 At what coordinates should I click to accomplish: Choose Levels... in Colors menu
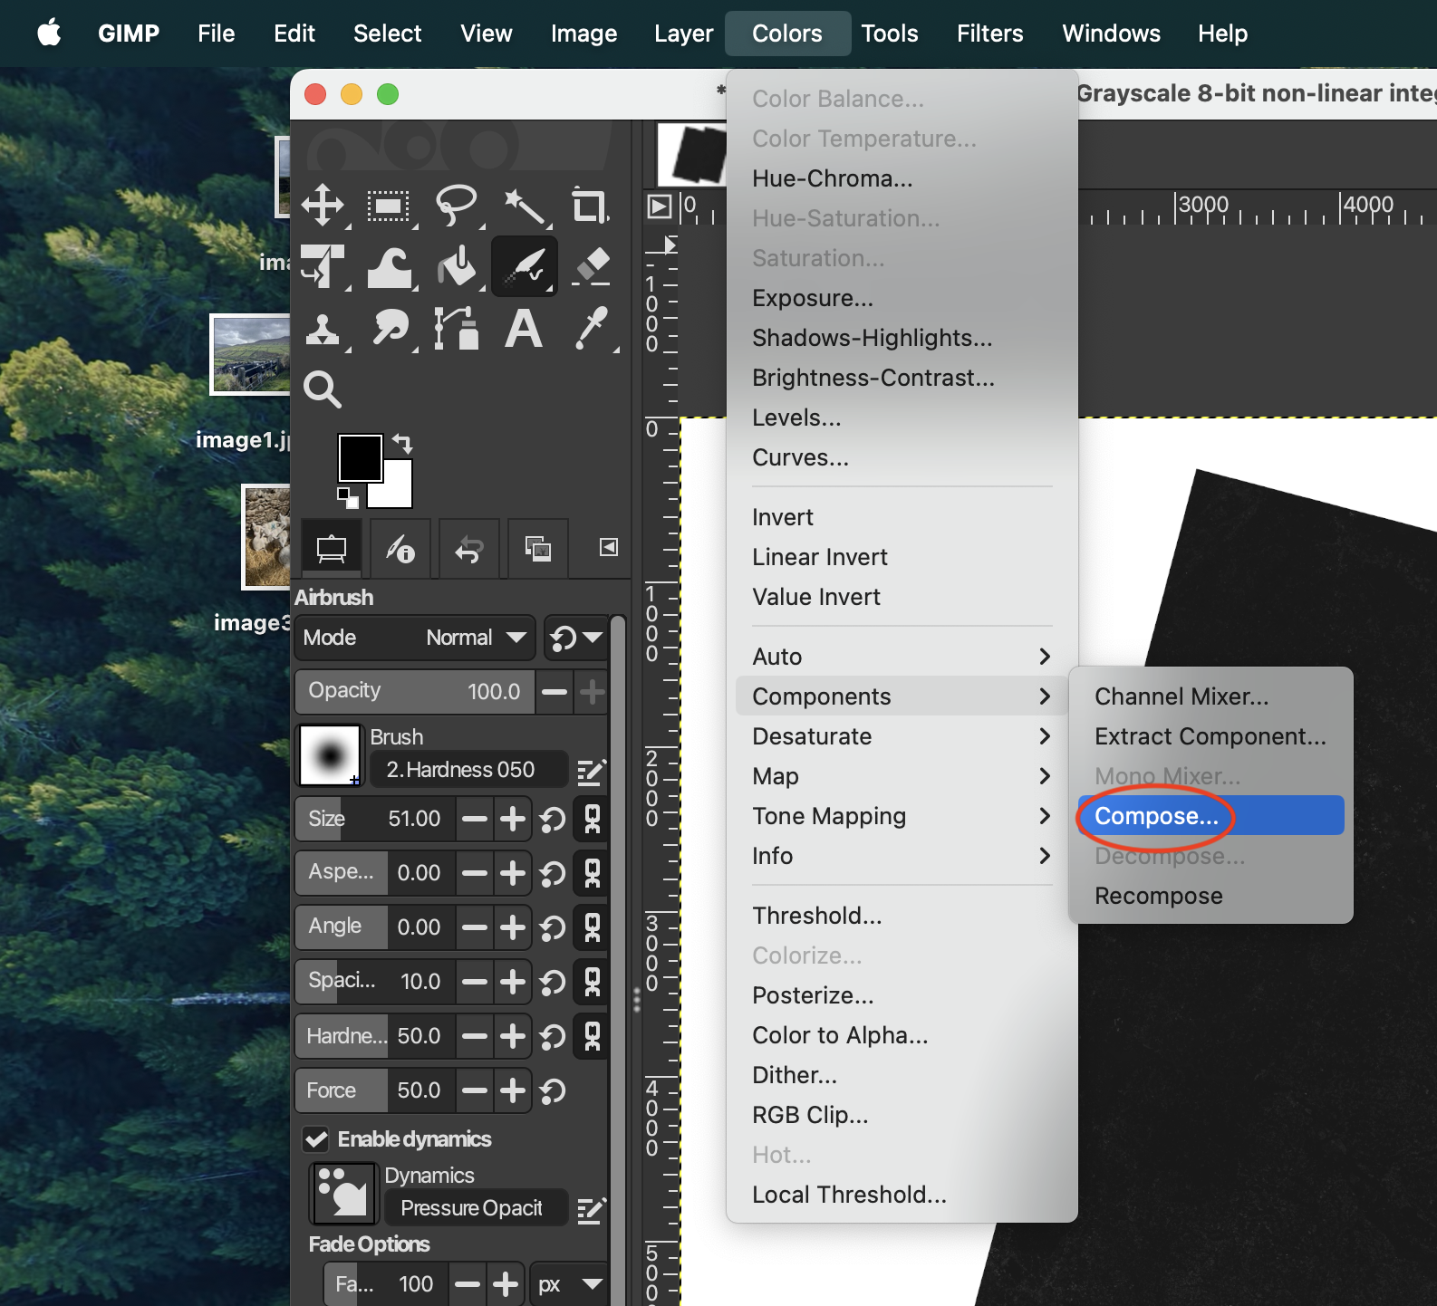pos(902,418)
